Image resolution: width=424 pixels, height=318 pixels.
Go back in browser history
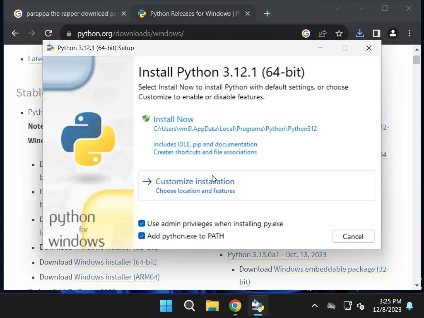(x=15, y=33)
